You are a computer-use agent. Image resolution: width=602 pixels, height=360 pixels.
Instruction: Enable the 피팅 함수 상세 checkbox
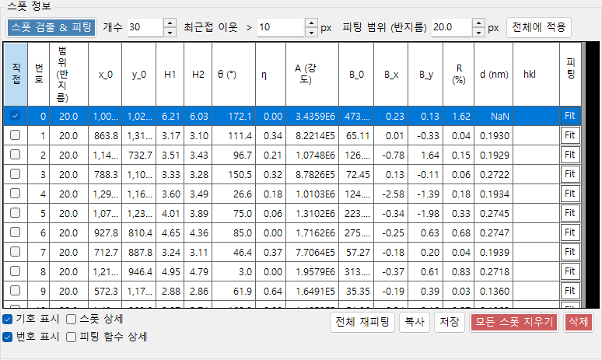[x=71, y=337]
